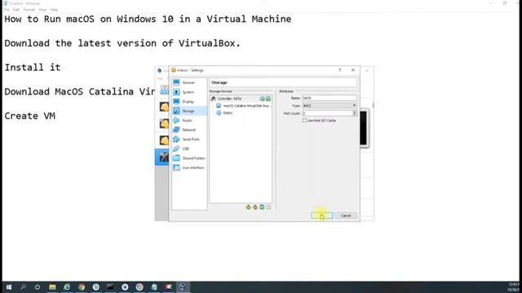
Task: Open the Notepad File menu
Action: point(7,10)
